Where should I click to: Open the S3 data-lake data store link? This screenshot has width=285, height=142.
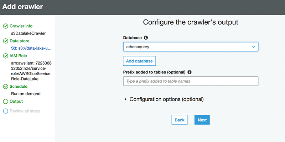(31, 48)
